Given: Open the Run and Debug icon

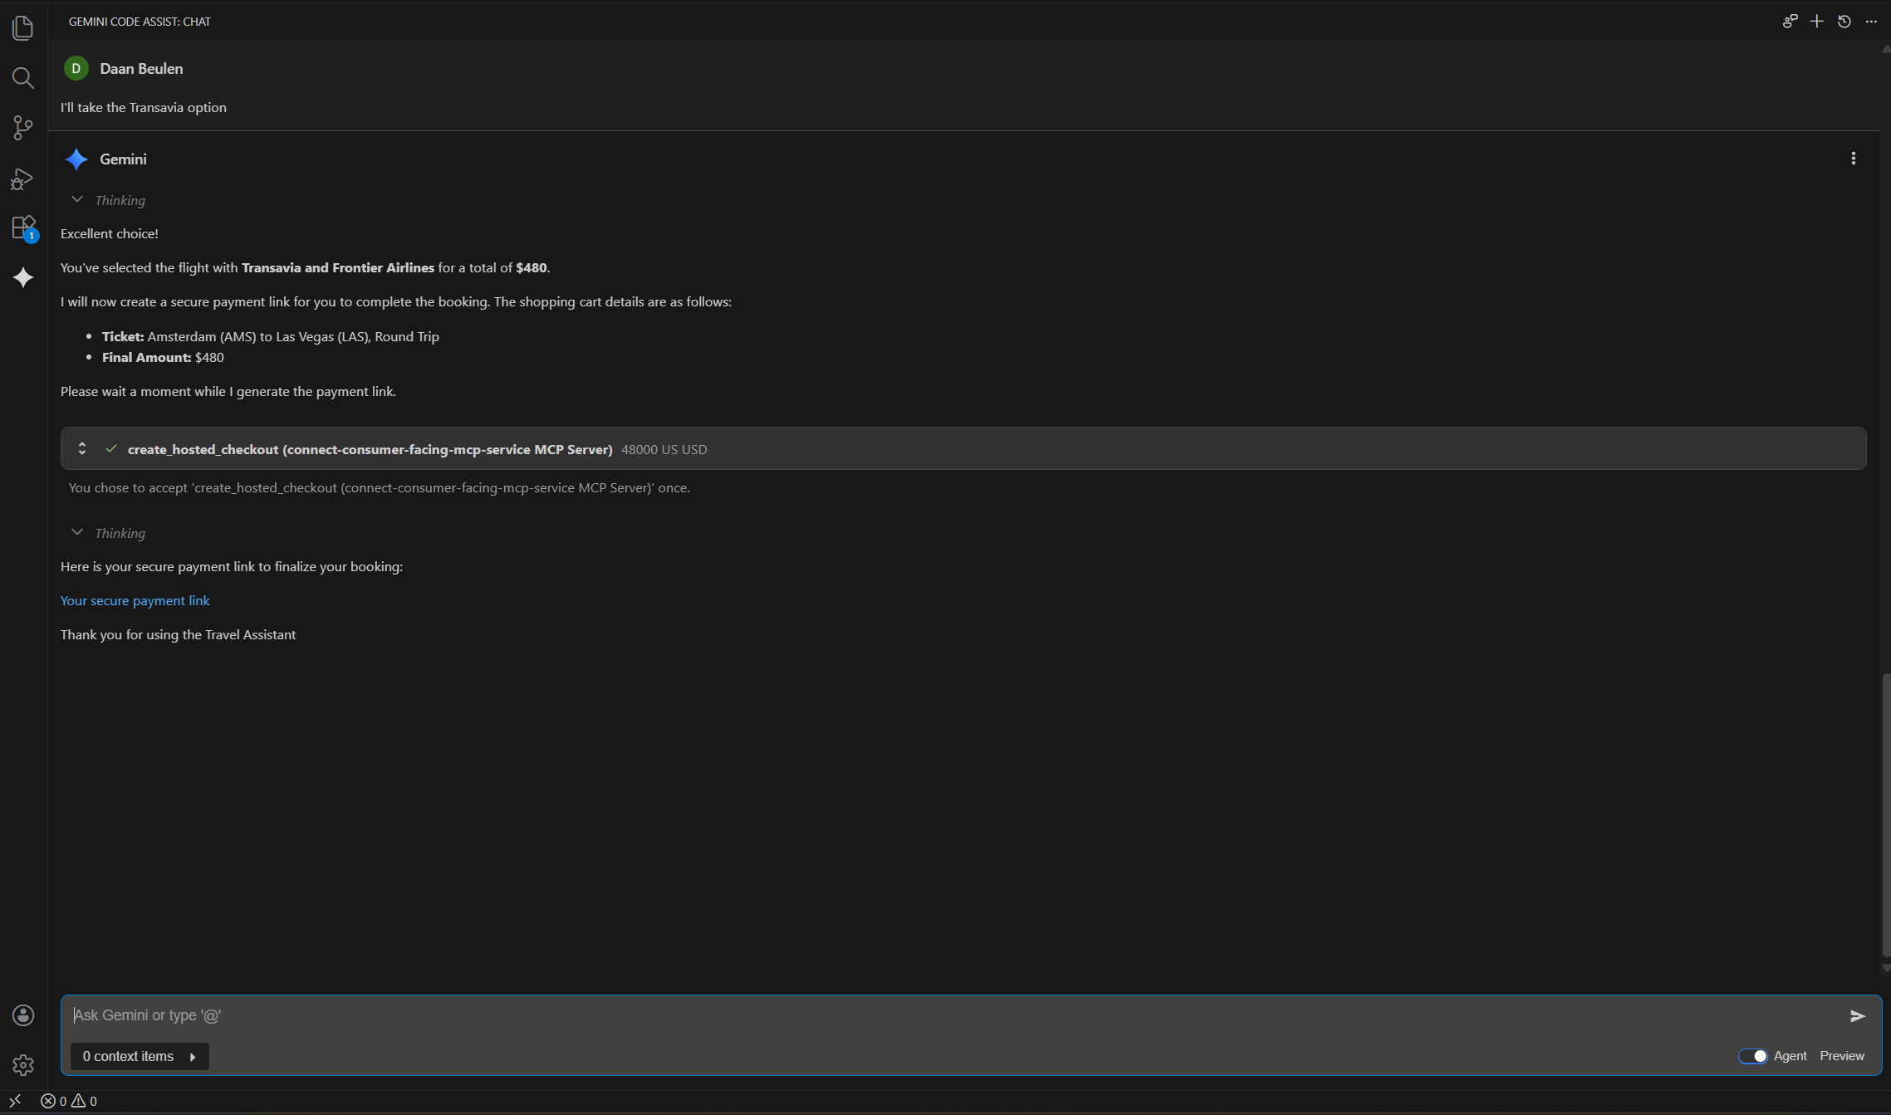Looking at the screenshot, I should point(22,178).
